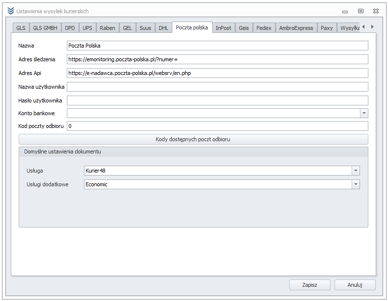Screen dimensions: 388x301
Task: Switch to the GLS tab
Action: [x=21, y=28]
